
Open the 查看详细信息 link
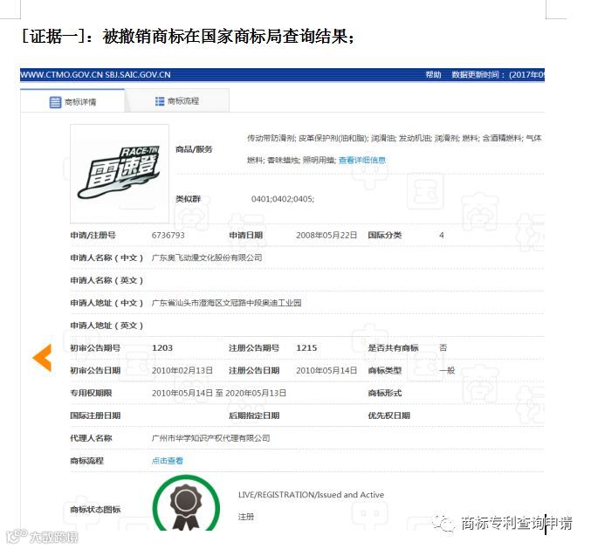pos(361,160)
